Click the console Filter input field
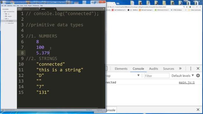The height and width of the screenshot is (114, 203). coord(156,76)
